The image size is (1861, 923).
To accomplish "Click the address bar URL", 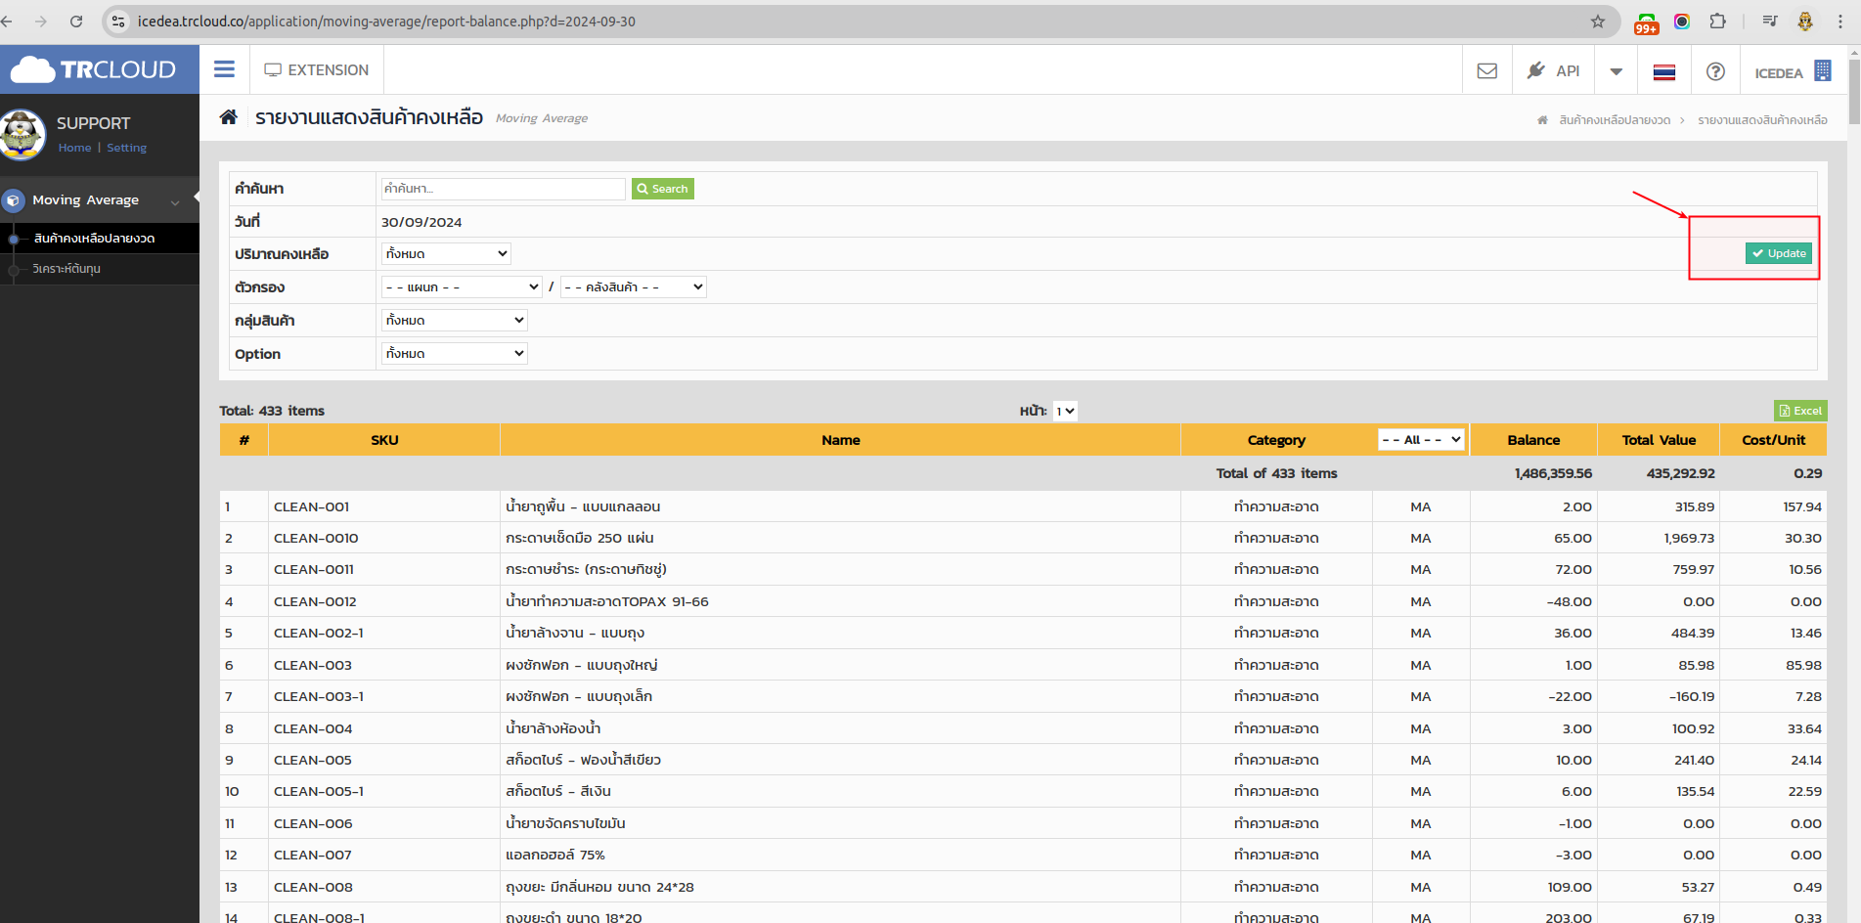I will (386, 21).
